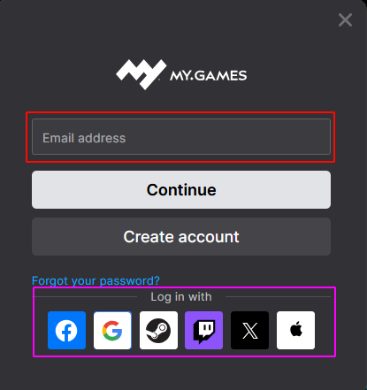Screen dimensions: 367x390
Task: Click the MY emblem logo mark
Action: pyautogui.click(x=141, y=74)
